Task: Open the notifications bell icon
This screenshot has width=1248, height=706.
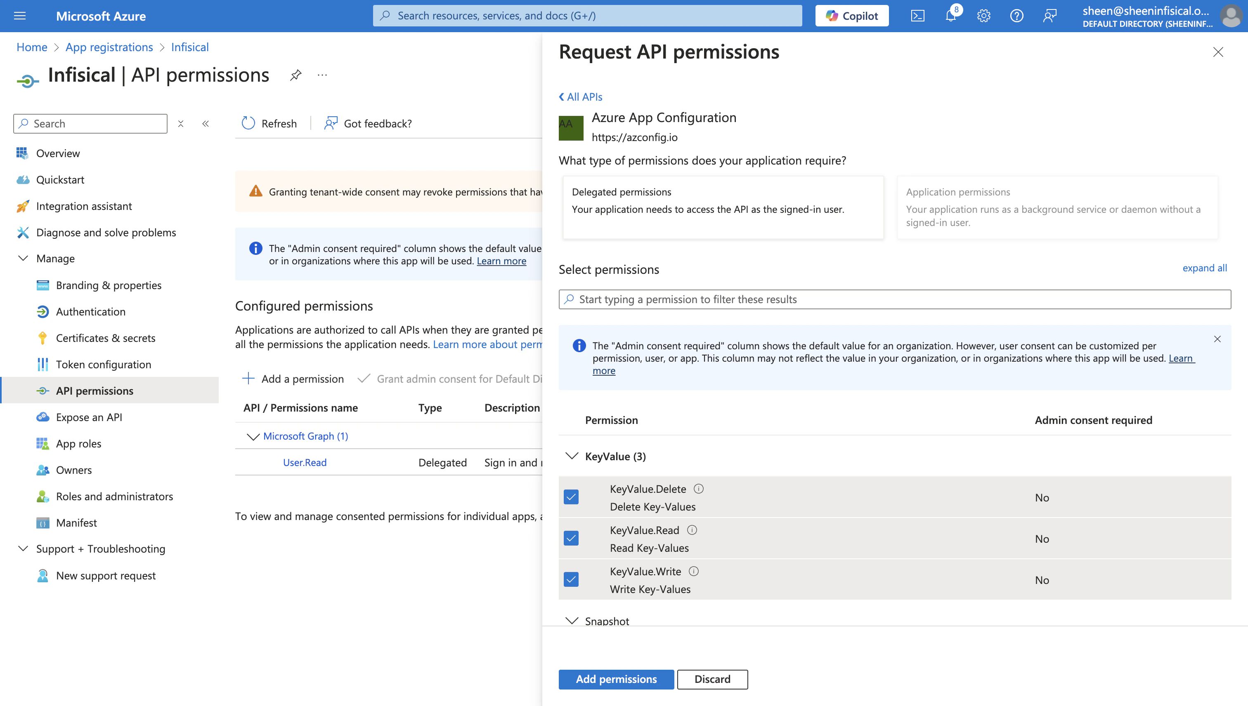Action: click(x=950, y=16)
